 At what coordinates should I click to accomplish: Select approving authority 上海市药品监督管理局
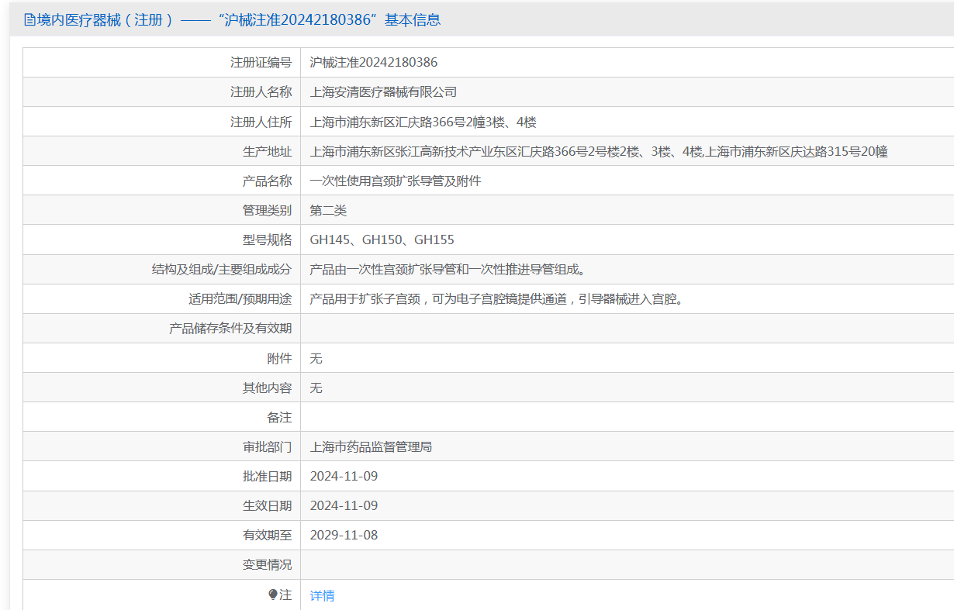tap(372, 446)
